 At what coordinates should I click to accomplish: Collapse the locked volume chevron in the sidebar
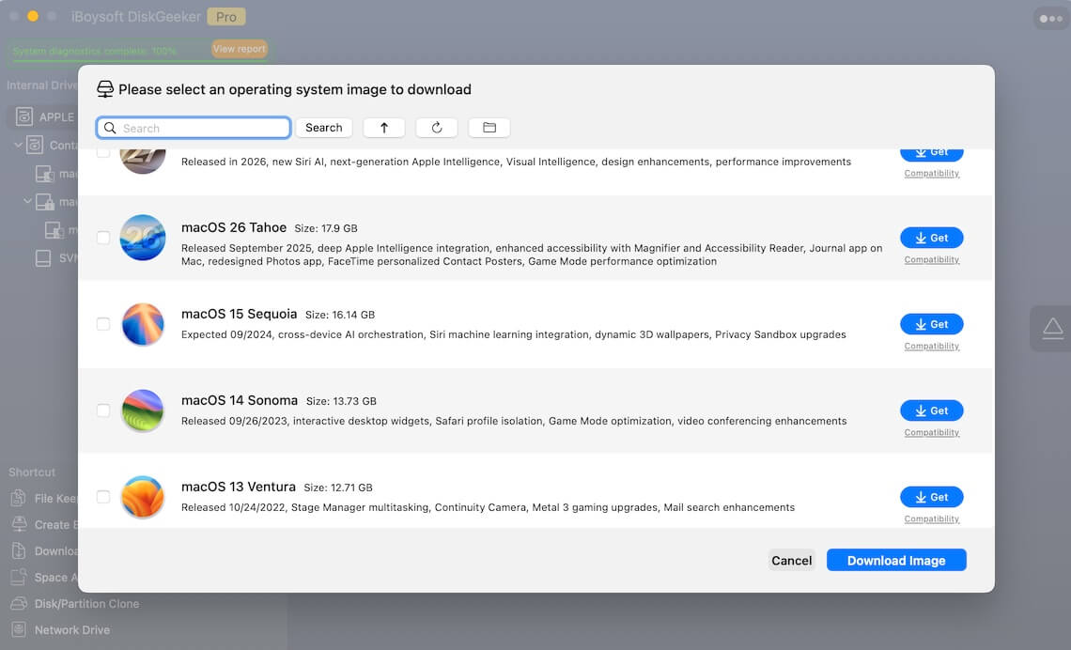[27, 201]
